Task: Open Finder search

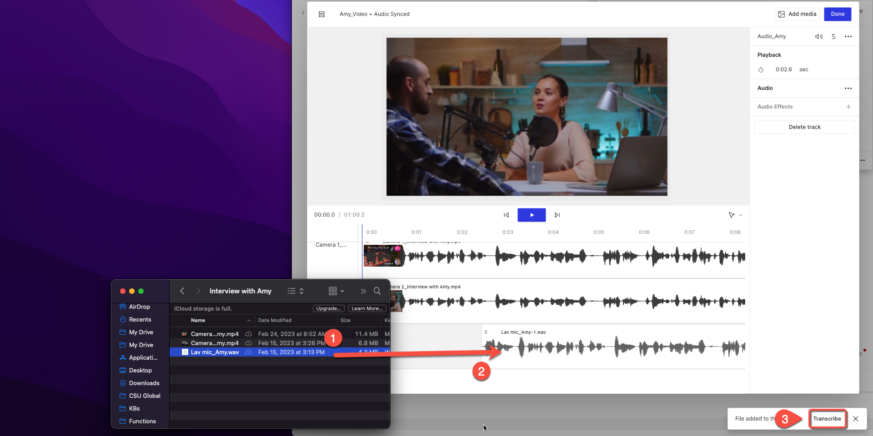Action: [x=377, y=291]
